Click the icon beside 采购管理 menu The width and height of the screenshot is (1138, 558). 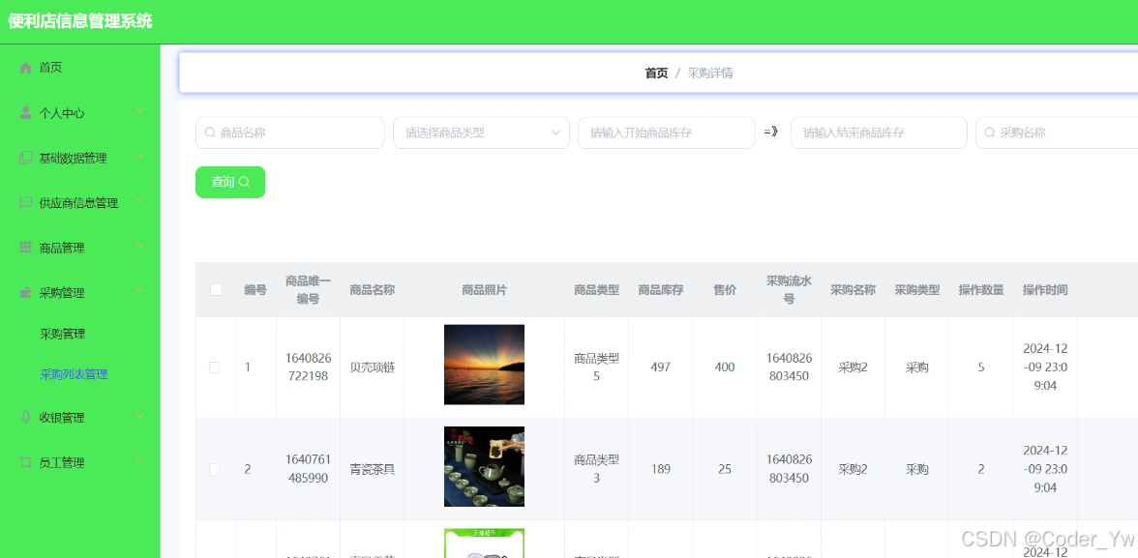click(25, 292)
